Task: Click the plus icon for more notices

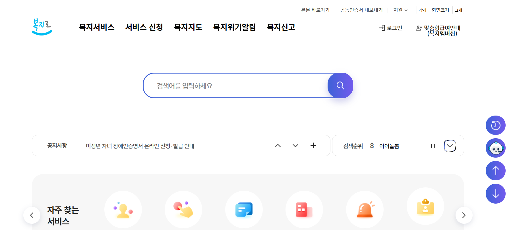Action: point(313,145)
